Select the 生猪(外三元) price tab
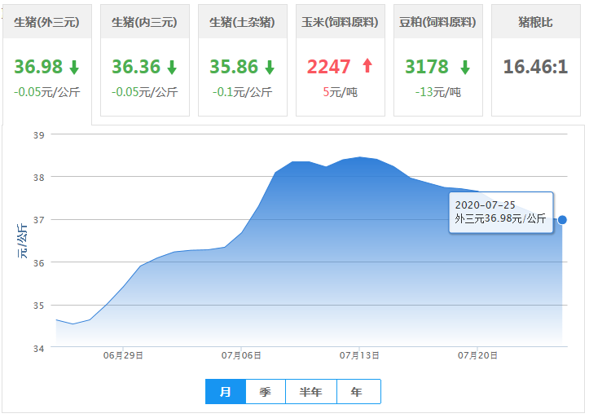This screenshot has width=589, height=418. (x=46, y=22)
